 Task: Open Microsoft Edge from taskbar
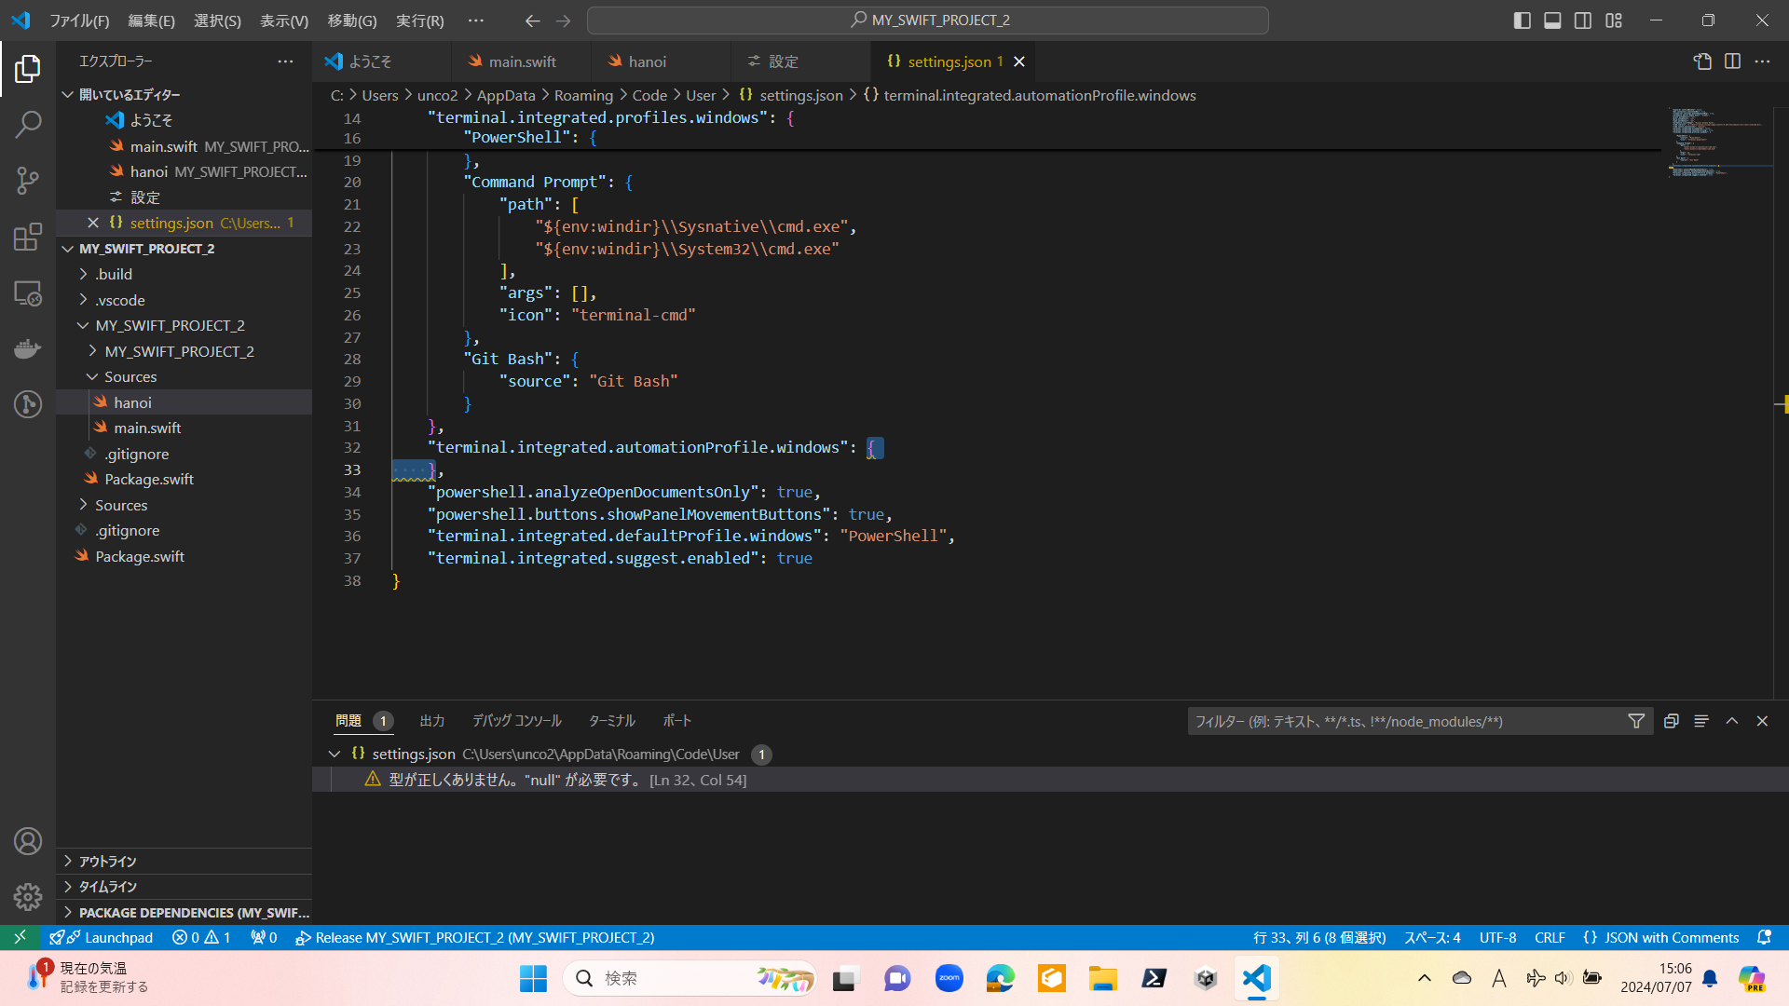pyautogui.click(x=1000, y=978)
